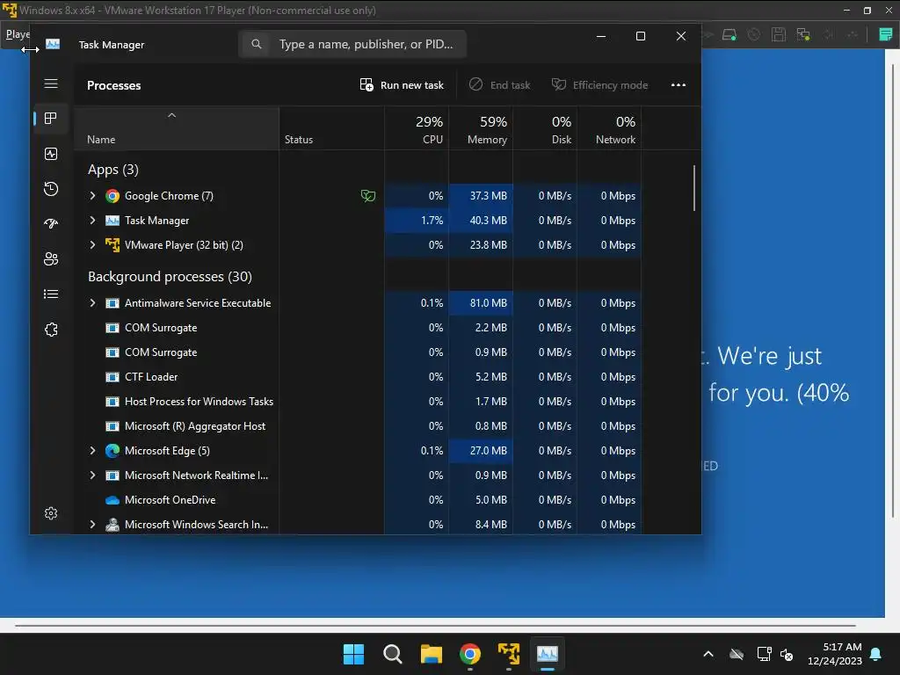Image resolution: width=900 pixels, height=675 pixels.
Task: Select the first COM Surrogate row
Action: [x=358, y=328]
